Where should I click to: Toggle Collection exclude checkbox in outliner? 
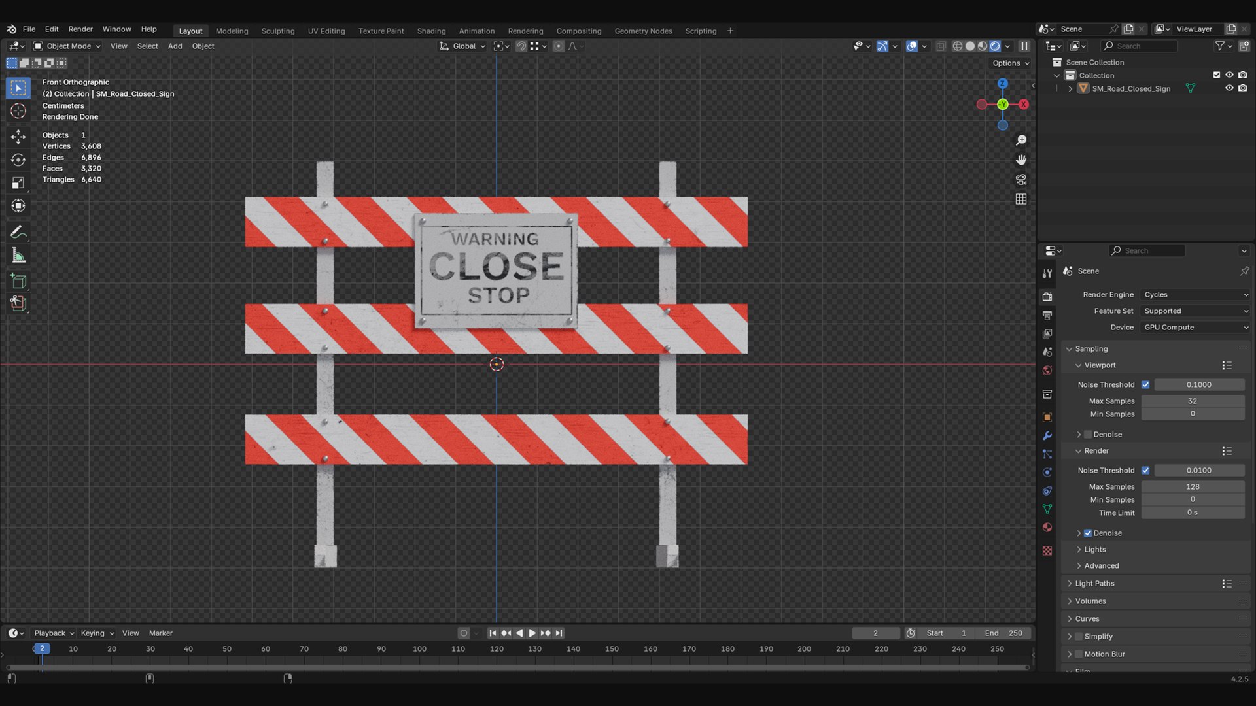[x=1217, y=75]
